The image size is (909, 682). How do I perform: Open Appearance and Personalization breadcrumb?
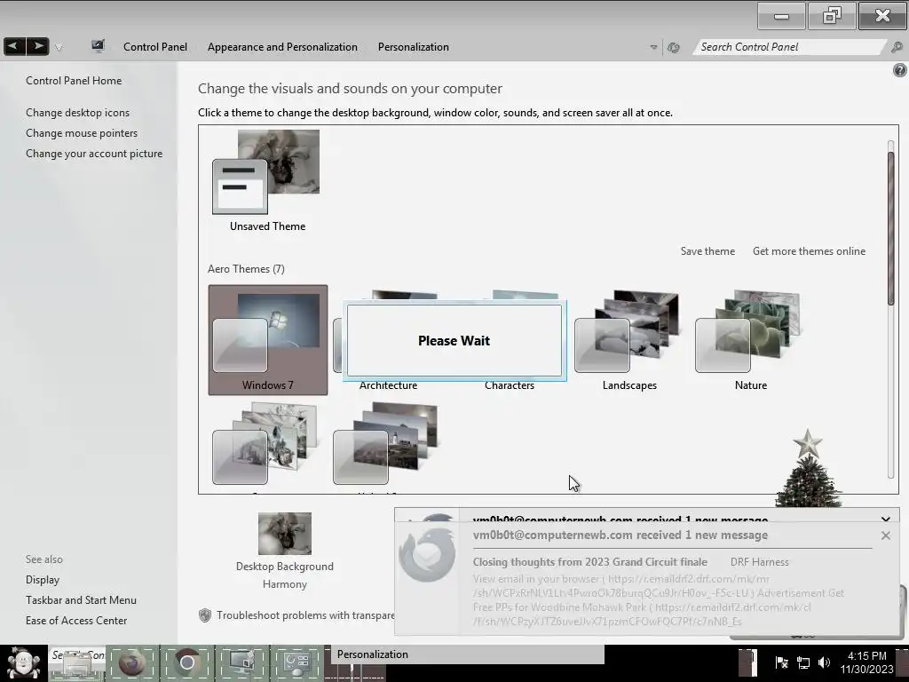[x=282, y=47]
